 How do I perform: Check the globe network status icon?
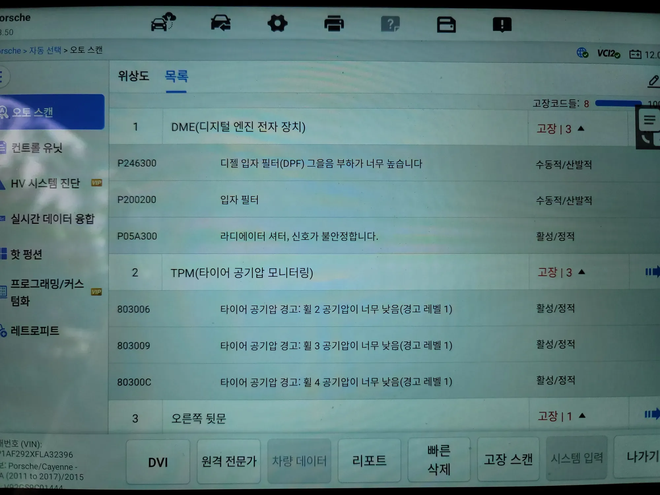[582, 52]
